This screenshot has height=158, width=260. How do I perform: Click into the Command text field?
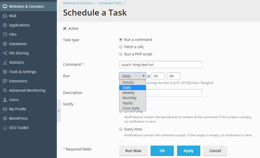(x=160, y=64)
